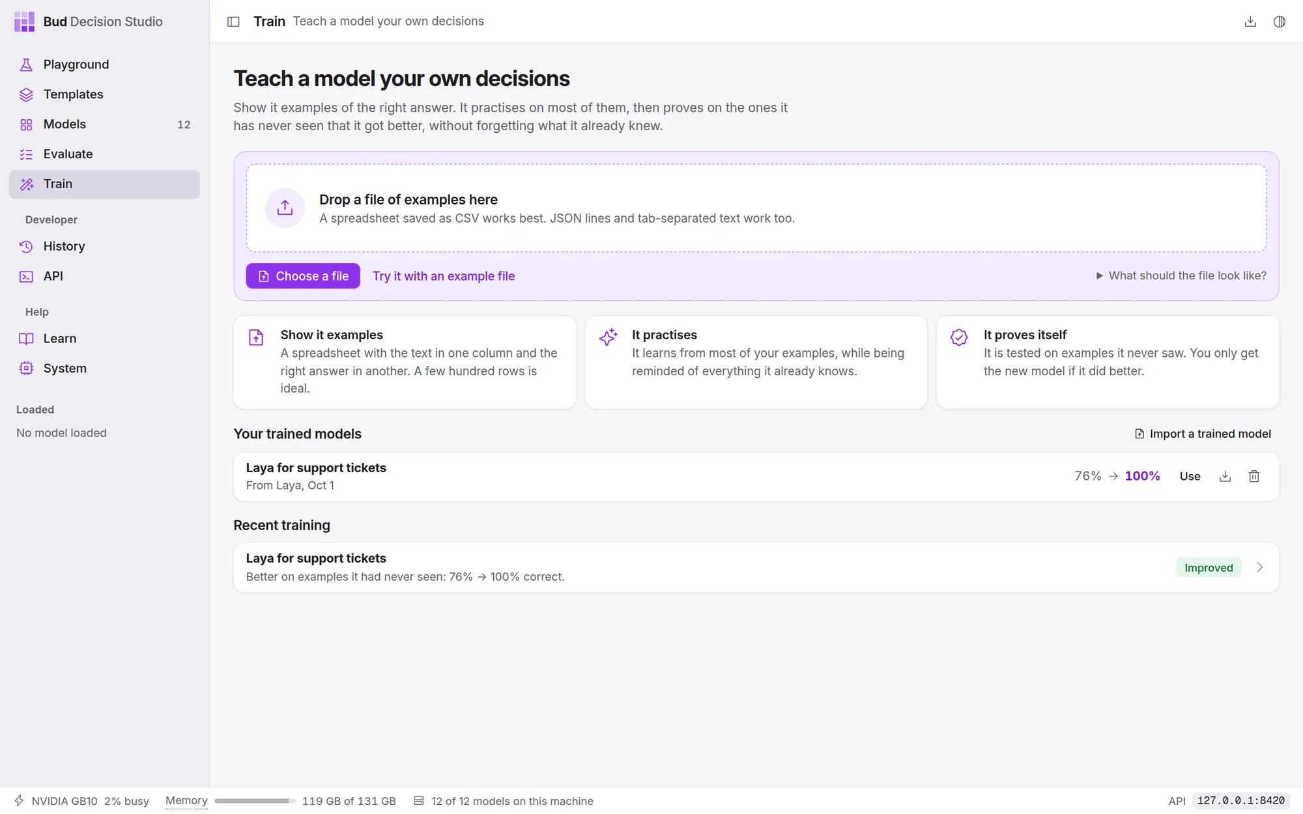
Task: Click Import a trained model
Action: (x=1203, y=434)
